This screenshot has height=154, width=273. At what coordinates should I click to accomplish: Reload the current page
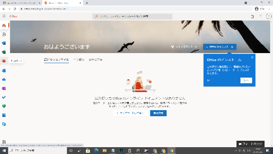[x=15, y=9]
